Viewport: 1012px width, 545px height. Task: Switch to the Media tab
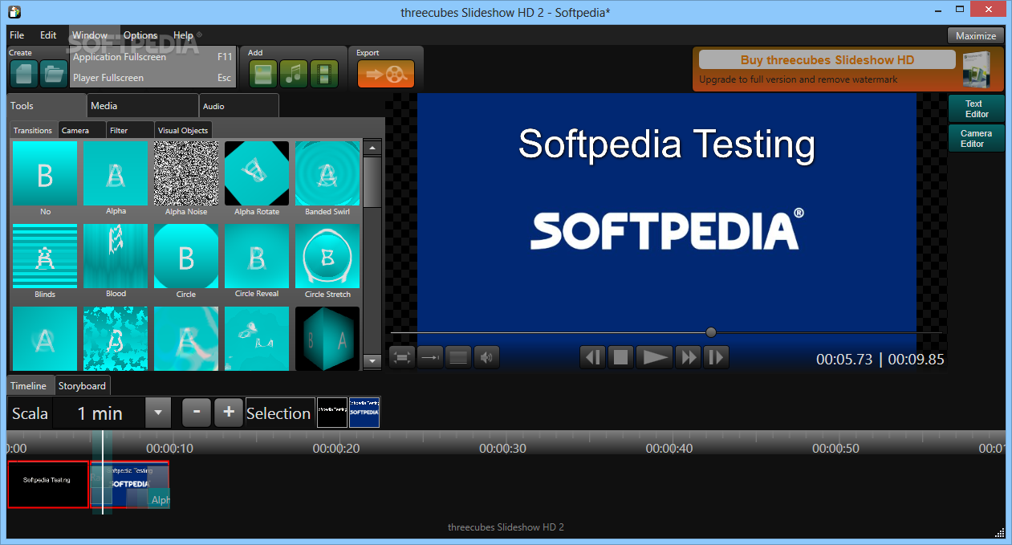(142, 106)
